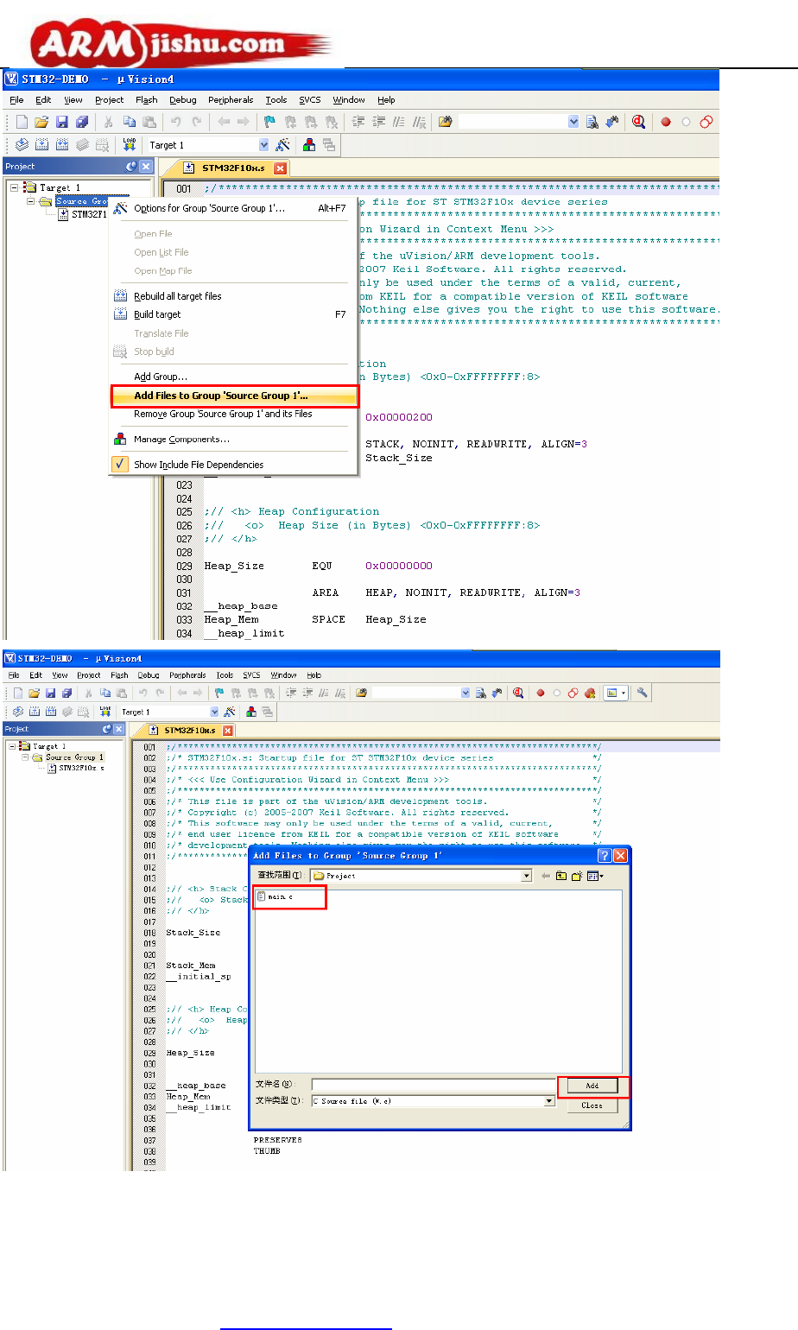Open Find combo box dropdown in upper toolbar
Viewport: 798px width, 1330px height.
(573, 122)
